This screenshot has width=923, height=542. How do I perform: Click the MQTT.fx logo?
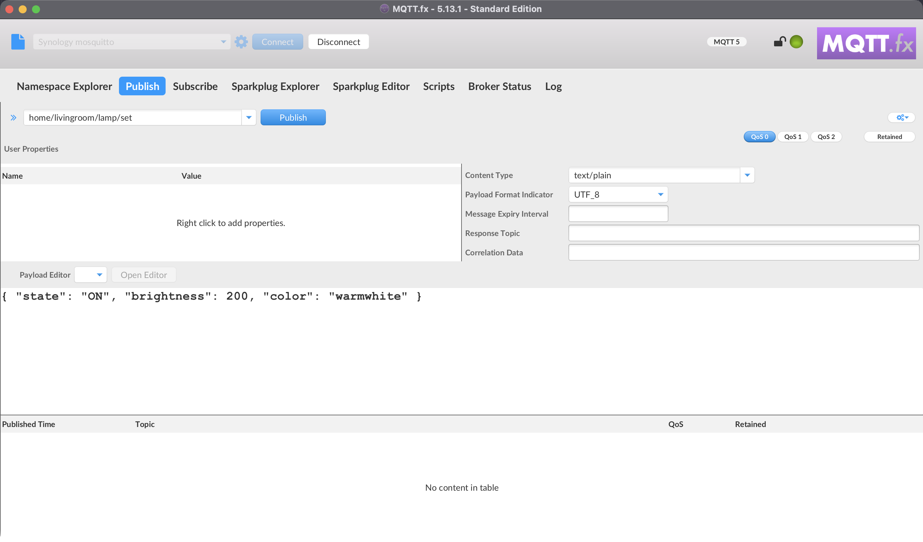(866, 43)
